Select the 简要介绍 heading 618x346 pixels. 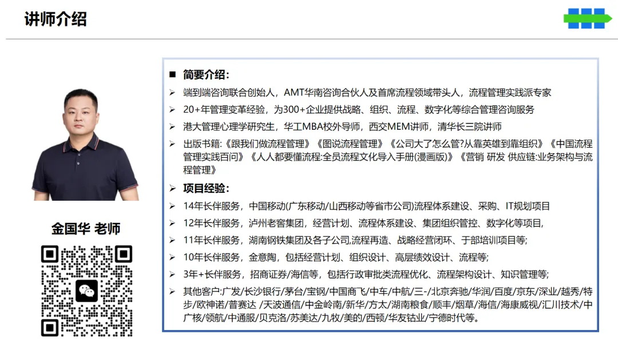tap(206, 74)
